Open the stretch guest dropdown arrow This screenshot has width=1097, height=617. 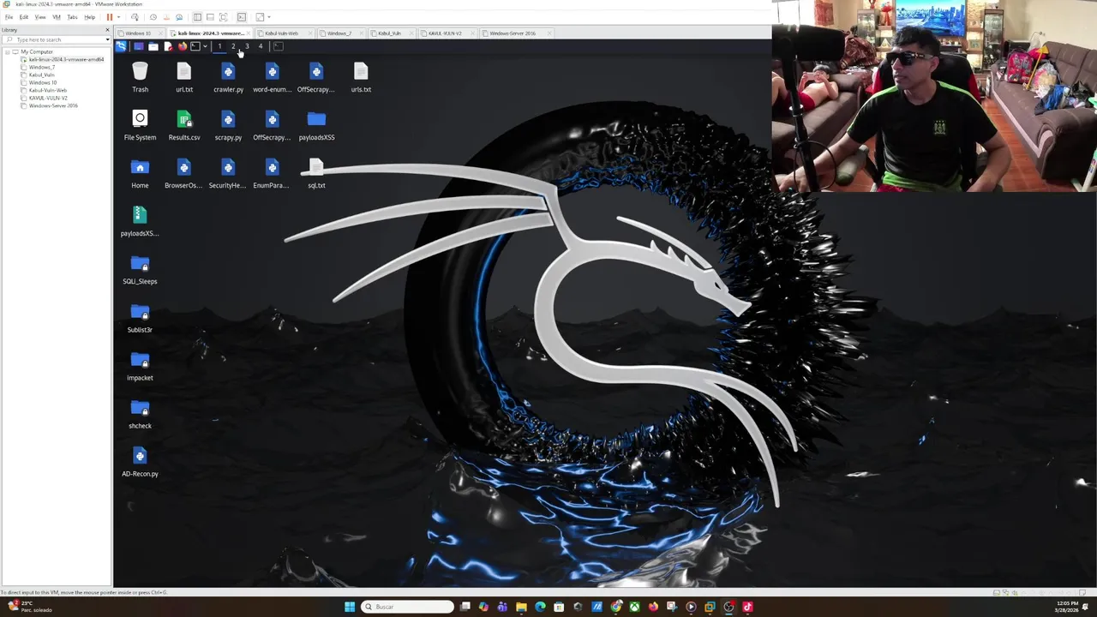[x=269, y=17]
